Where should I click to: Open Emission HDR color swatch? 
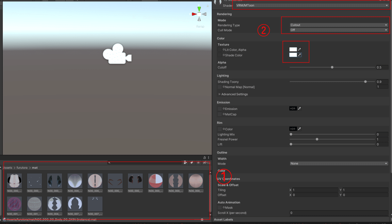coord(293,108)
